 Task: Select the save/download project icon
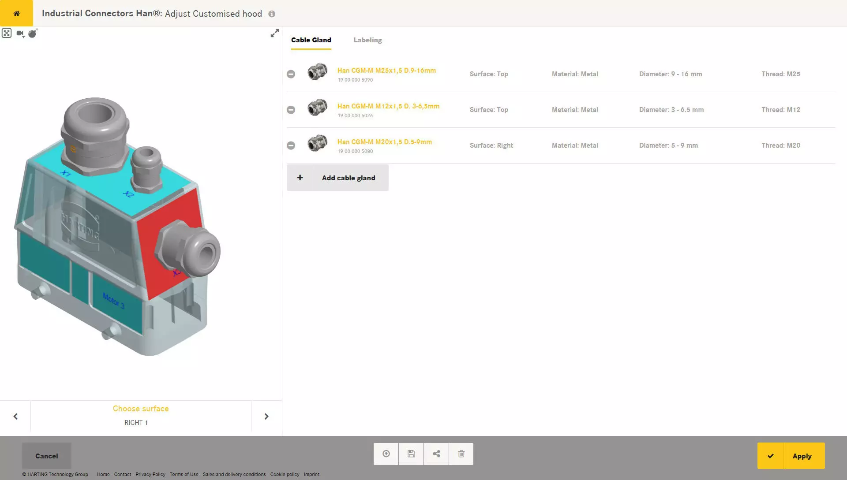tap(411, 454)
